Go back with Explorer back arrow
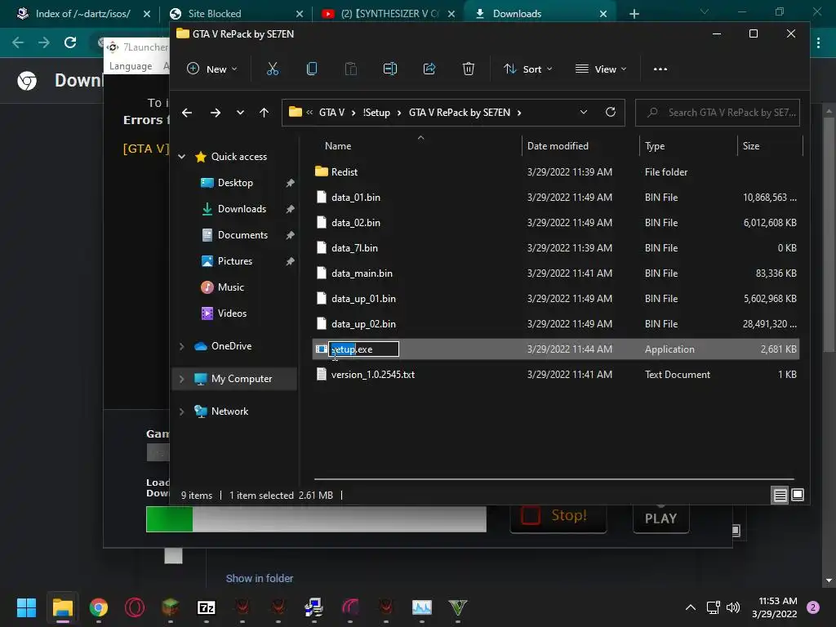The image size is (836, 627). pos(187,113)
